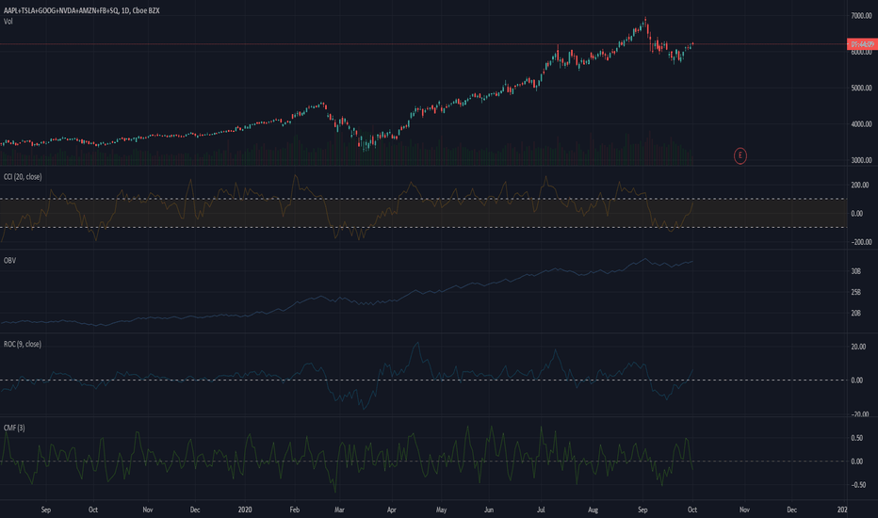Click the 0.50 value on CMF scale
Screen dimensions: 878x518
(857, 438)
